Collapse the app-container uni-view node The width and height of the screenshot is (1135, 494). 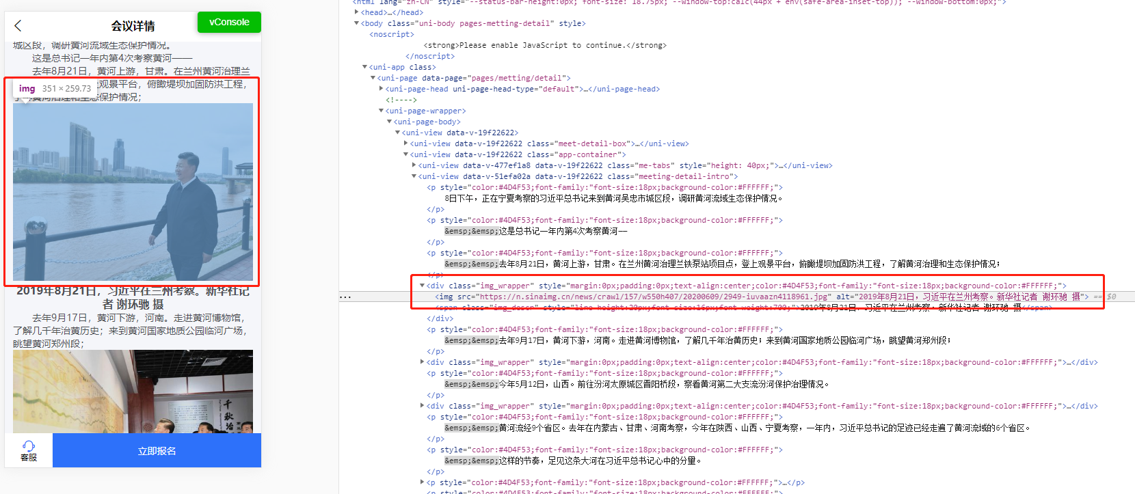(405, 154)
